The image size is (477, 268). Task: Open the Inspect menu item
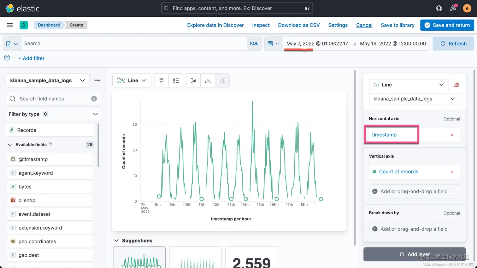(261, 25)
